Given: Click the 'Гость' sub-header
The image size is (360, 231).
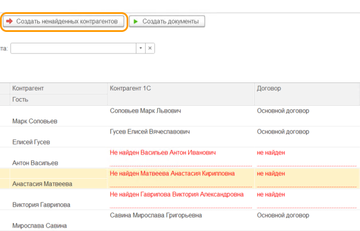Looking at the screenshot, I should click(x=59, y=100).
